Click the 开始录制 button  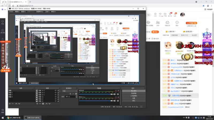(134, 93)
